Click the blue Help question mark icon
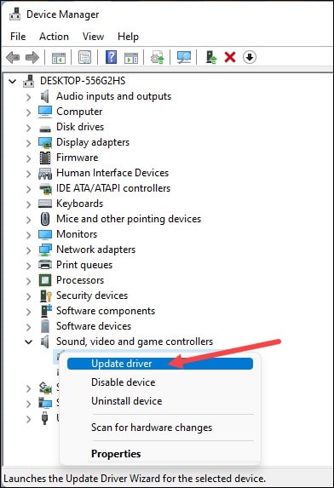Screen dimensions: 334x488 (x=111, y=57)
